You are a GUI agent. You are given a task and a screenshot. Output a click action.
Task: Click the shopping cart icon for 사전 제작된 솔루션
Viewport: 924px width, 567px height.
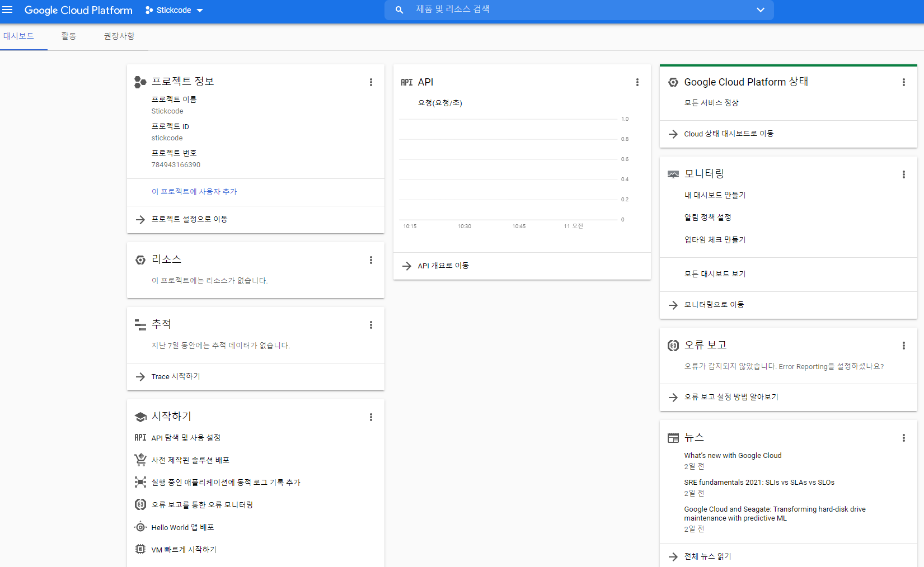click(x=140, y=460)
